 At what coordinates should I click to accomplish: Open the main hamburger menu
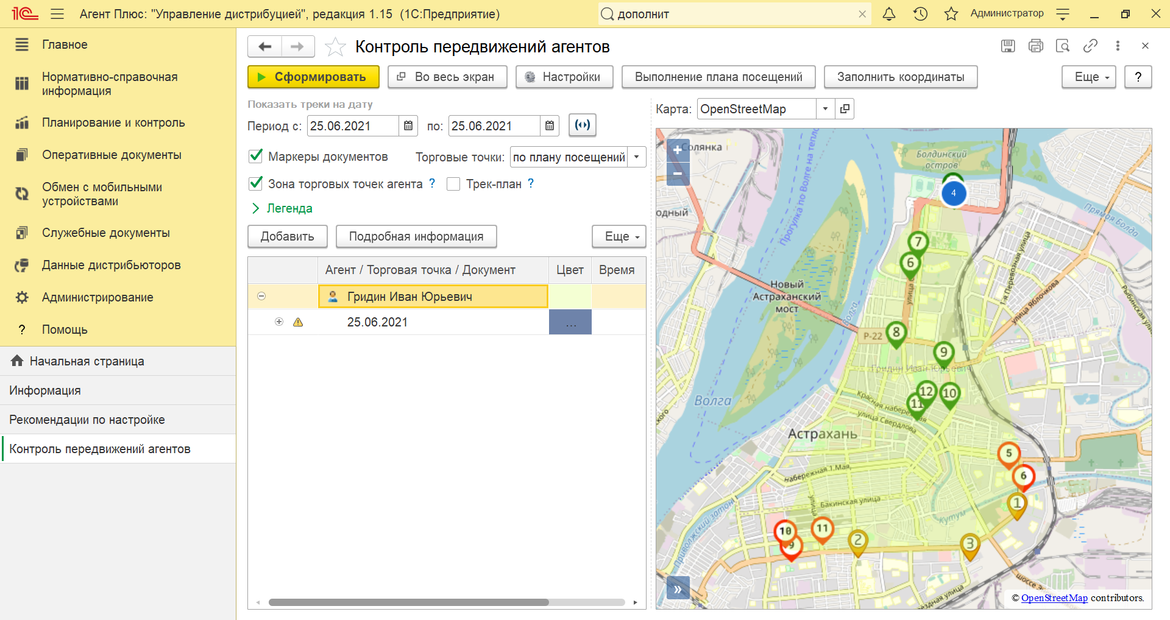(57, 13)
